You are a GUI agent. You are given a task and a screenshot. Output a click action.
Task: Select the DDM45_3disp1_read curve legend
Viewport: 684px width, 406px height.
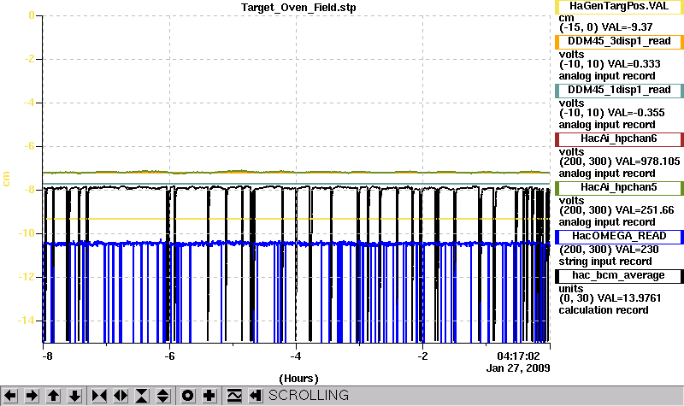pyautogui.click(x=619, y=41)
